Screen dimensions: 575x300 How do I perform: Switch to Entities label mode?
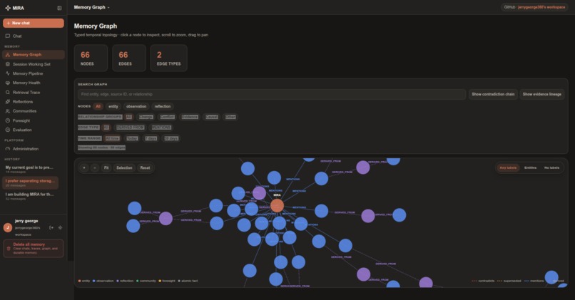click(530, 167)
